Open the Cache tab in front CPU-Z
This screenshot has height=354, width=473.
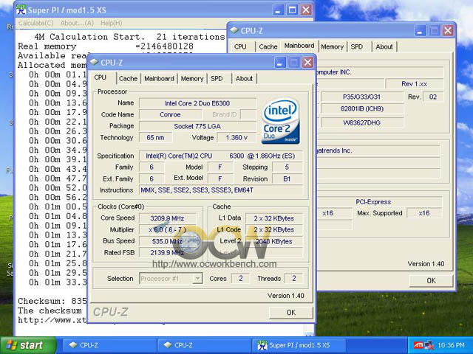[128, 79]
